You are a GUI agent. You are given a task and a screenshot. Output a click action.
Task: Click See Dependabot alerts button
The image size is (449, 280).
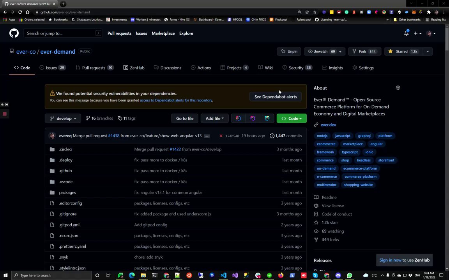(x=276, y=97)
